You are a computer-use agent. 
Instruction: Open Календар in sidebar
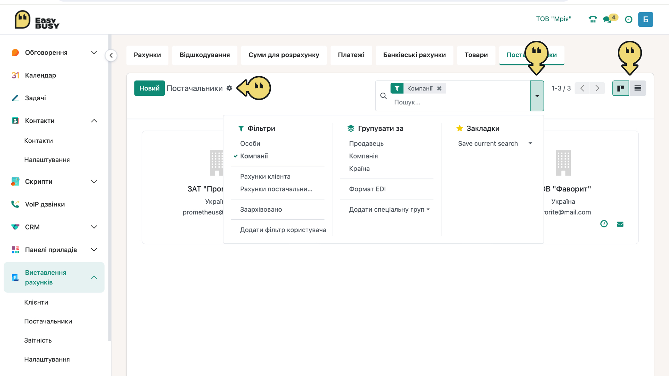40,75
